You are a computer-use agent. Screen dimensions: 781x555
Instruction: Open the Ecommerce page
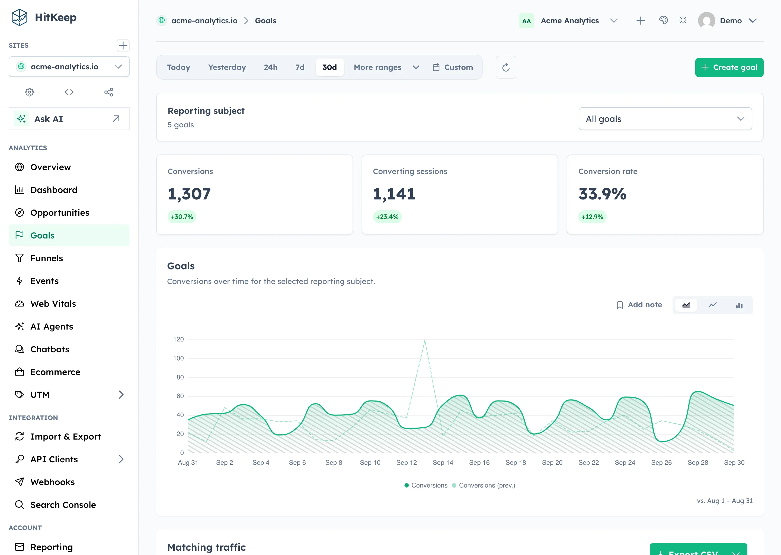coord(69,372)
